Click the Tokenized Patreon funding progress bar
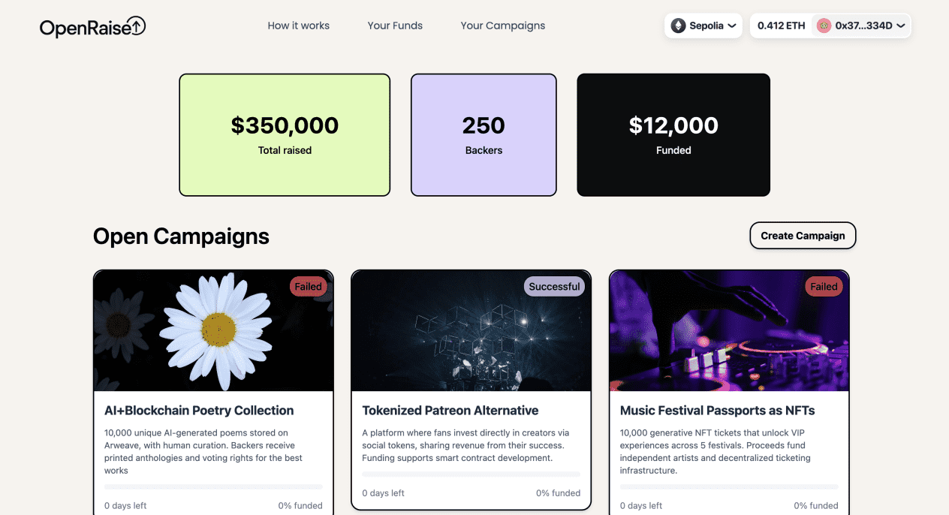The height and width of the screenshot is (515, 949). 471,474
